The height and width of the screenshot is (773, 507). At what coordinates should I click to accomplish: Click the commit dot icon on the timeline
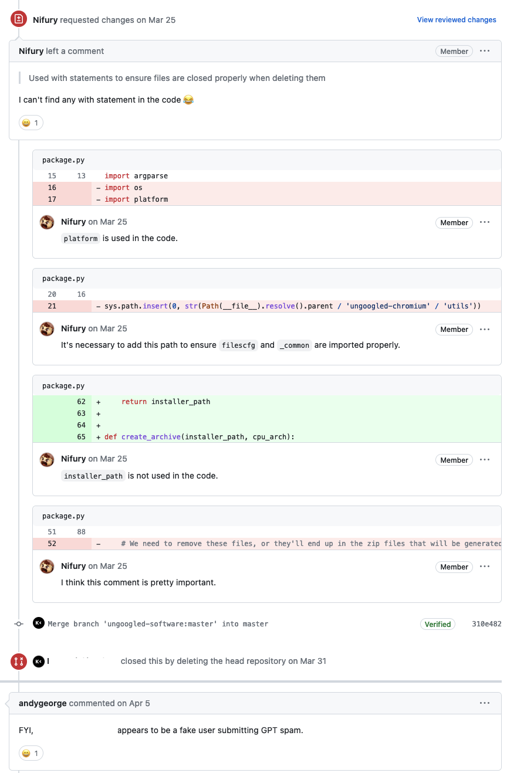[18, 623]
